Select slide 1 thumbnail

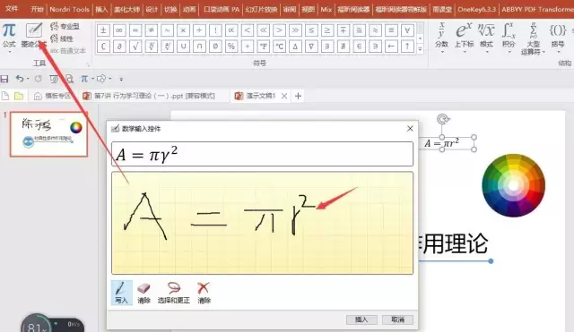pyautogui.click(x=48, y=134)
